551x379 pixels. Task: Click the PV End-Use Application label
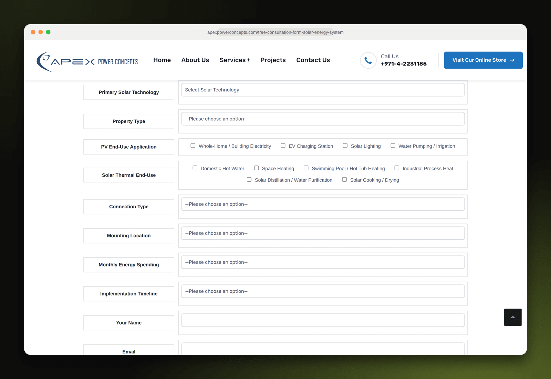point(129,147)
